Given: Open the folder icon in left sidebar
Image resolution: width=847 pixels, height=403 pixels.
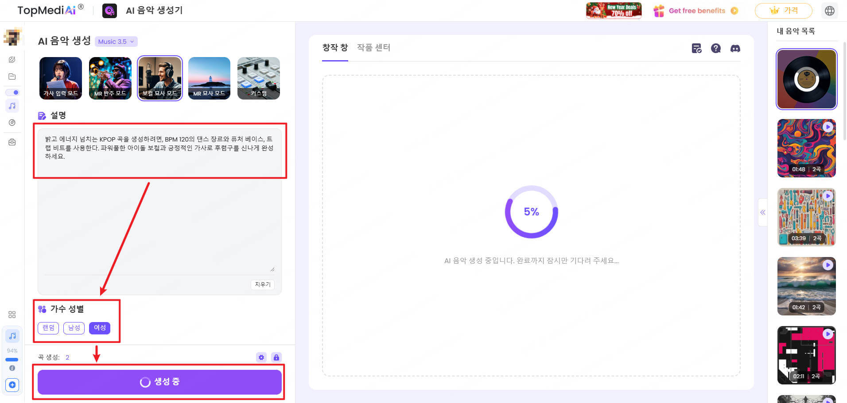Looking at the screenshot, I should tap(12, 77).
